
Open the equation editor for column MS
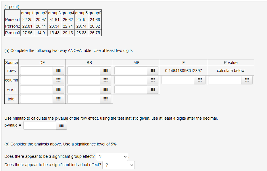pyautogui.click(x=153, y=80)
